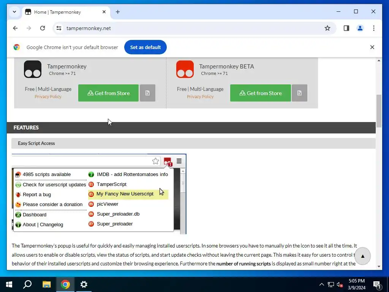Open Settings gear from the taskbar
Screen dimensions: 389x292
tap(84, 284)
